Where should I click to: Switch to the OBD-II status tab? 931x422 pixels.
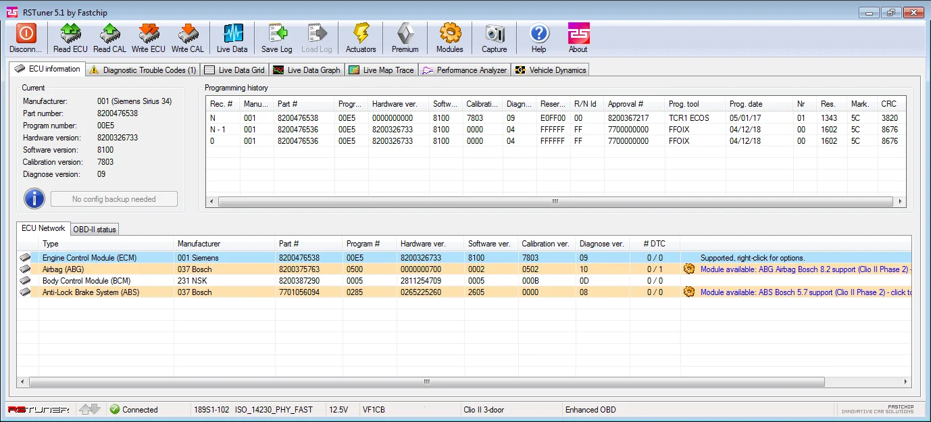(95, 230)
